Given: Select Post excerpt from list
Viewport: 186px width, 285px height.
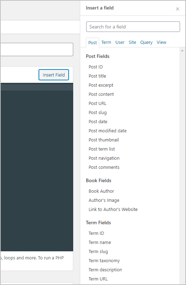Looking at the screenshot, I should tap(101, 85).
